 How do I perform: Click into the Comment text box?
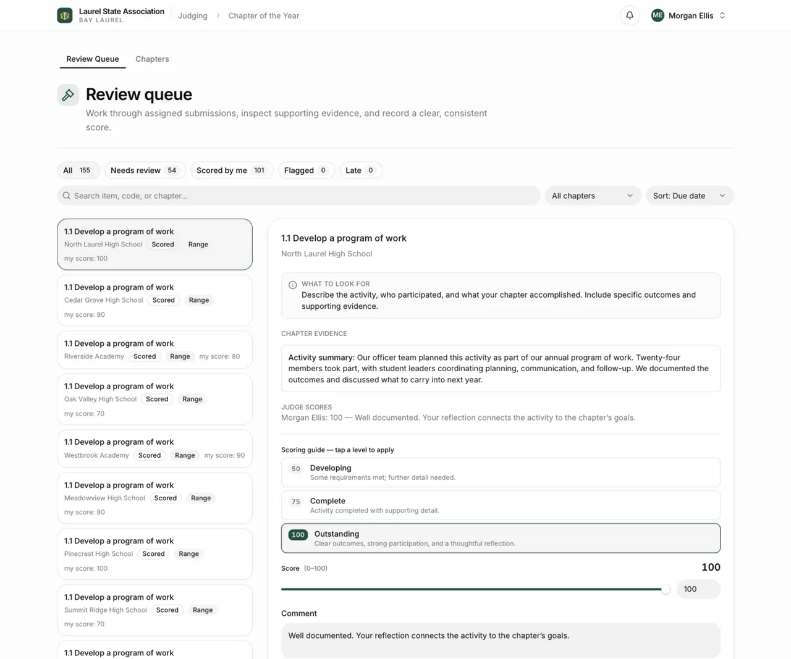501,640
